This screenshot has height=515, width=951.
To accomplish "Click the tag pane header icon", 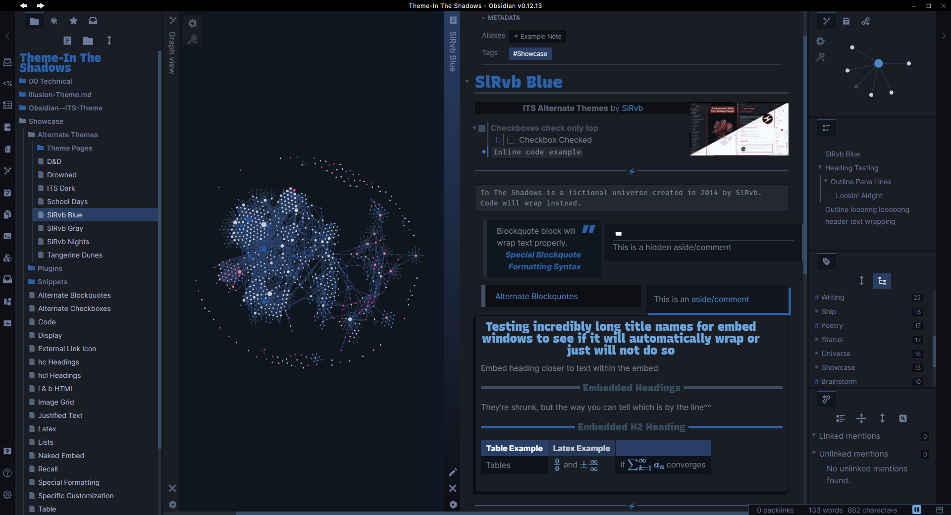I will [826, 261].
